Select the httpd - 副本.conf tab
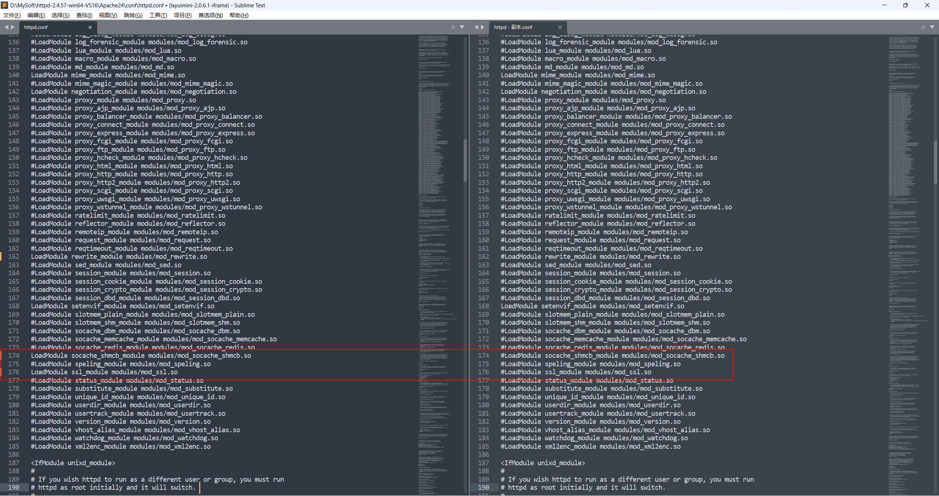 tap(513, 27)
